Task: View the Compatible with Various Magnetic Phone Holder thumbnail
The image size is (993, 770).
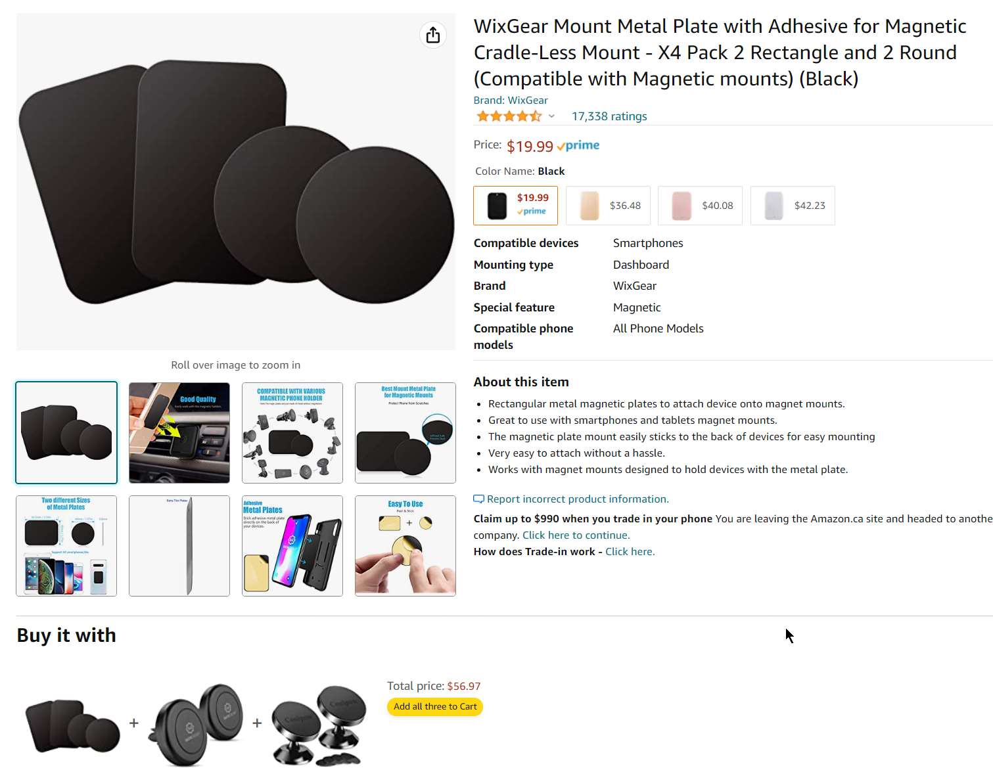Action: (x=292, y=433)
